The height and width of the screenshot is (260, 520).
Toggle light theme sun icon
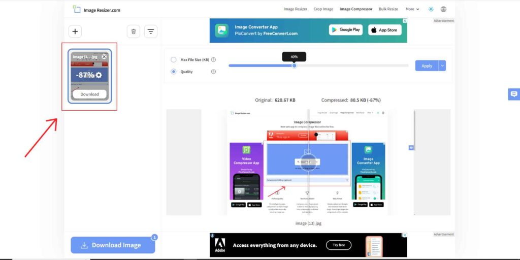[x=431, y=9]
